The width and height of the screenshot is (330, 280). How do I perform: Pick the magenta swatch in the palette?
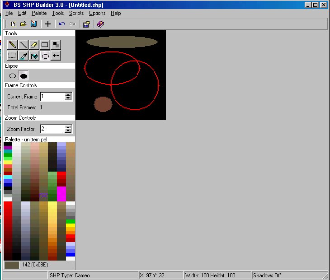coord(61,193)
